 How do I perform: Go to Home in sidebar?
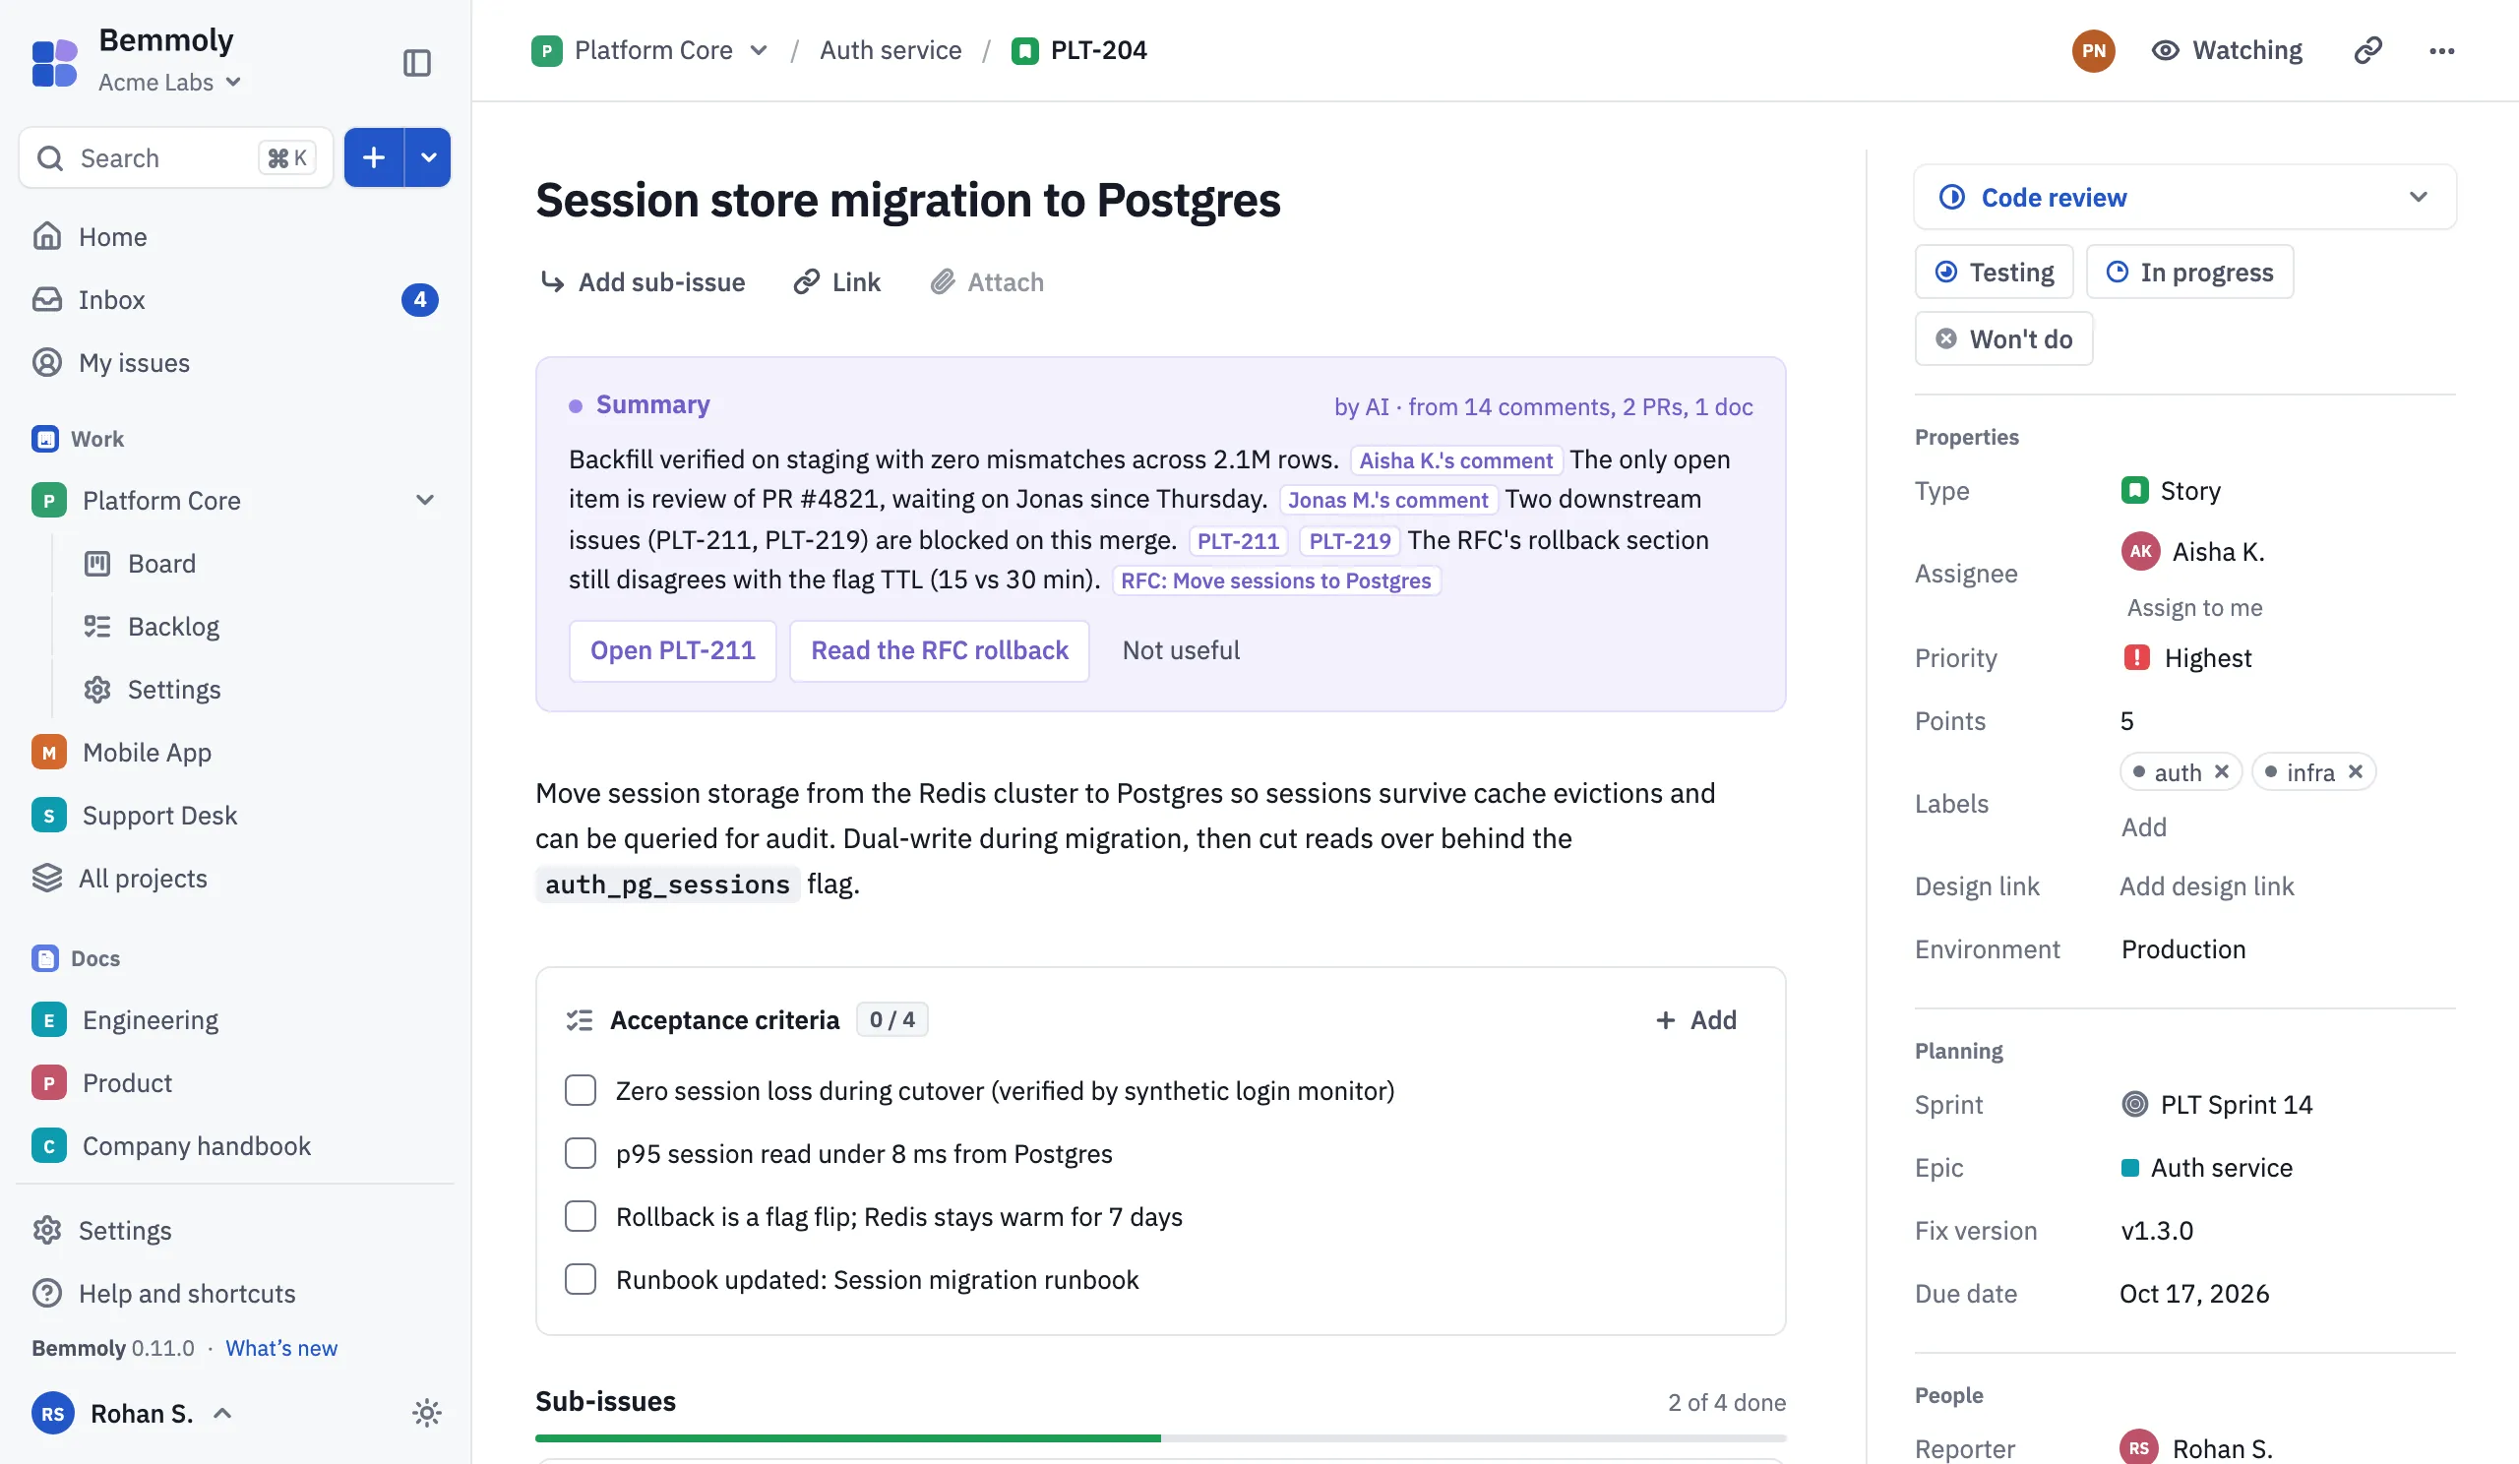point(235,237)
